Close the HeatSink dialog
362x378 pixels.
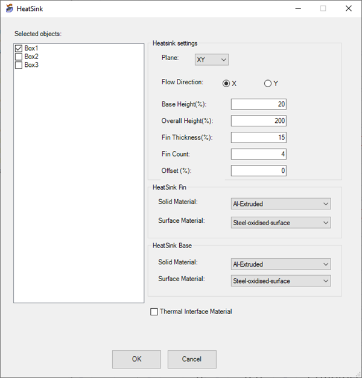click(x=349, y=8)
